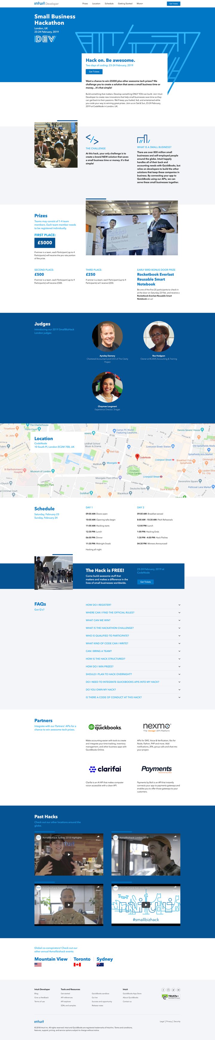Open the Location nav item

tap(96, 4)
